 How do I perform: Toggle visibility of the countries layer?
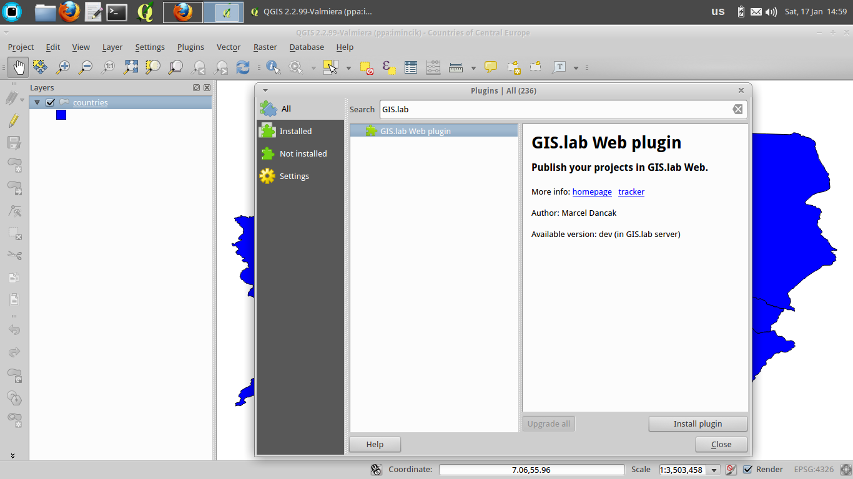pyautogui.click(x=51, y=102)
